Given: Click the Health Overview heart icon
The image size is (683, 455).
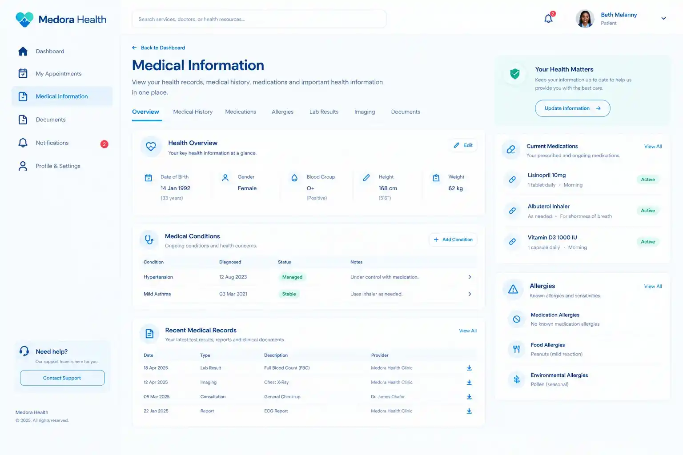Looking at the screenshot, I should pyautogui.click(x=151, y=147).
